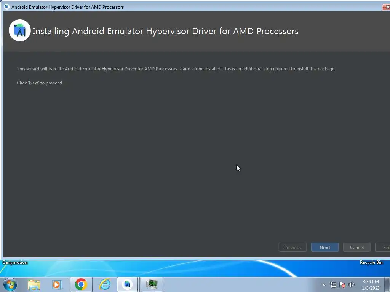Click the wizard description text about stand-alone installer

click(x=176, y=69)
